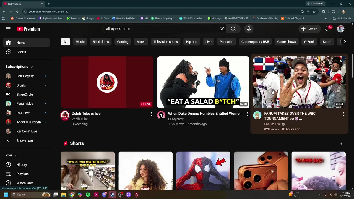Viewport: 354px width, 199px height.
Task: Click the Windows Start button
Action: (x=6, y=195)
